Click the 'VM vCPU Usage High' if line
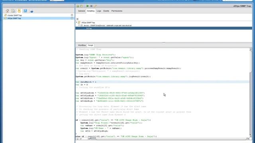Image resolution: width=255 pixels, height=143 pixels. click(113, 120)
